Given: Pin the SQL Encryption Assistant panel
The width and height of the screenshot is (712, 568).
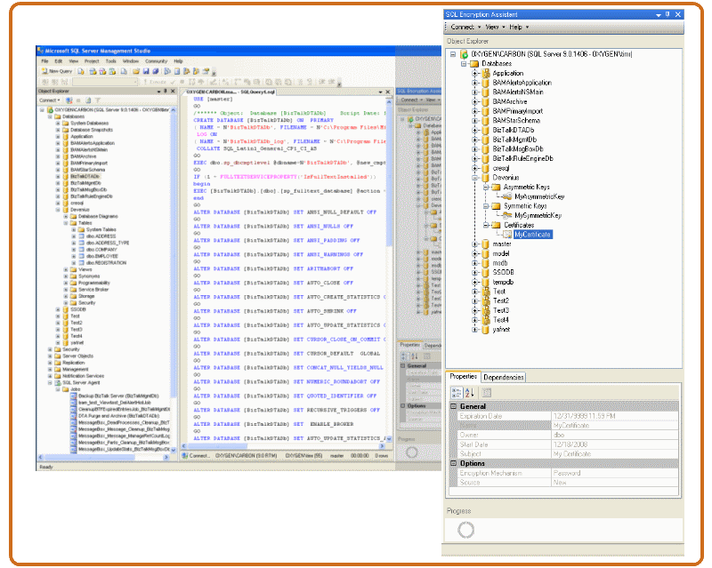Looking at the screenshot, I should pyautogui.click(x=667, y=14).
